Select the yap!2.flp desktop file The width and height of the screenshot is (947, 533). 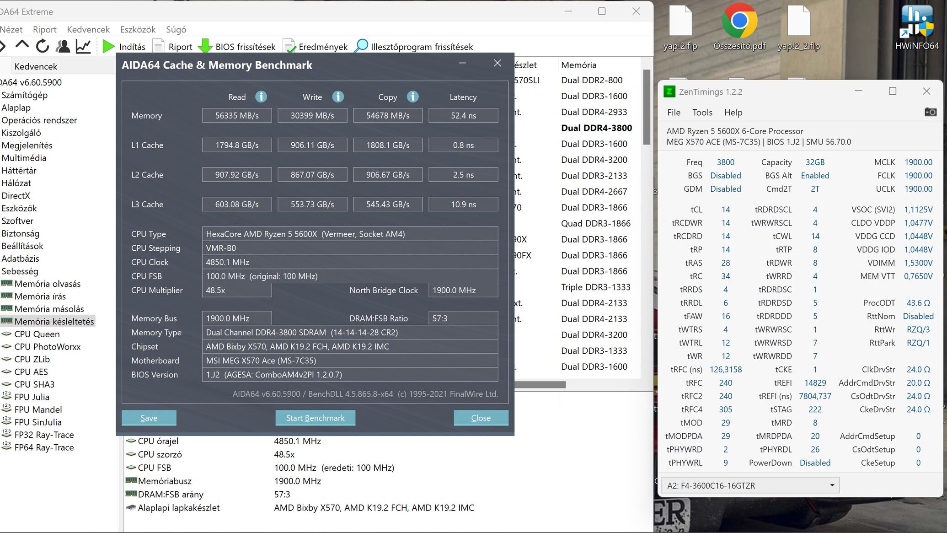click(x=680, y=27)
